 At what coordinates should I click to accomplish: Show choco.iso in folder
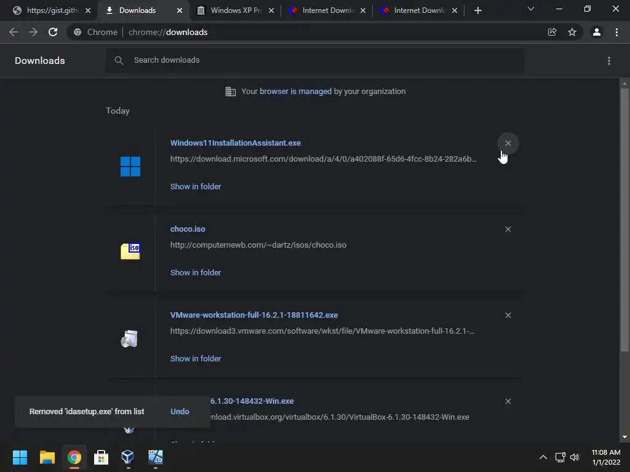(196, 272)
